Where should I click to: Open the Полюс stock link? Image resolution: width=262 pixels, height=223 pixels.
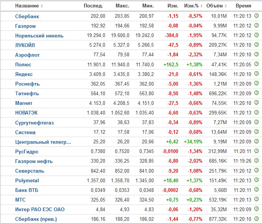tap(23, 65)
